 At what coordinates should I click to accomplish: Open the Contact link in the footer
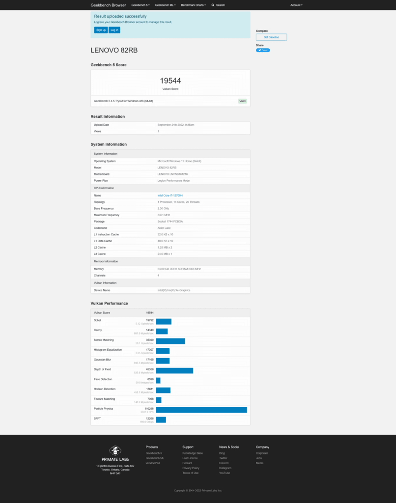pyautogui.click(x=187, y=463)
